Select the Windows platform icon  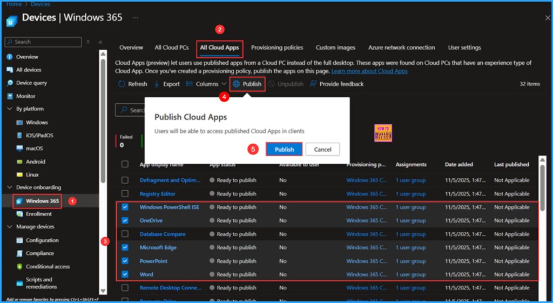20,123
